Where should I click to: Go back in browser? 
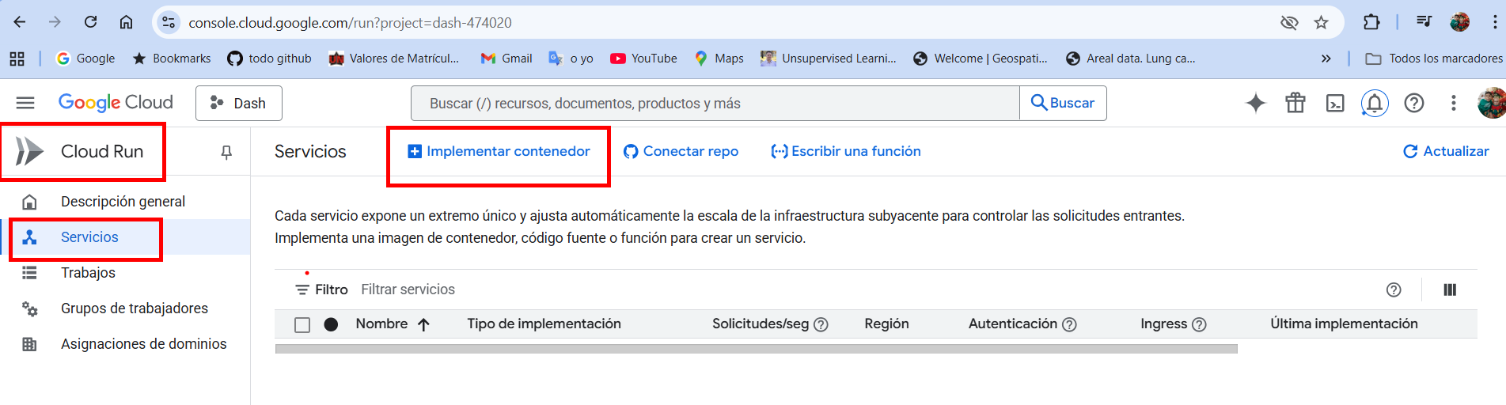[20, 22]
